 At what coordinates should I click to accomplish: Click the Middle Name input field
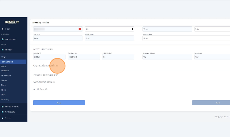(x=110, y=38)
